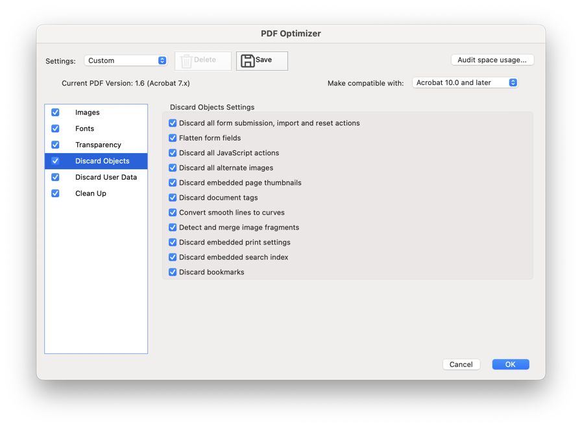Uncheck the Fonts panel checkbox

[x=55, y=128]
